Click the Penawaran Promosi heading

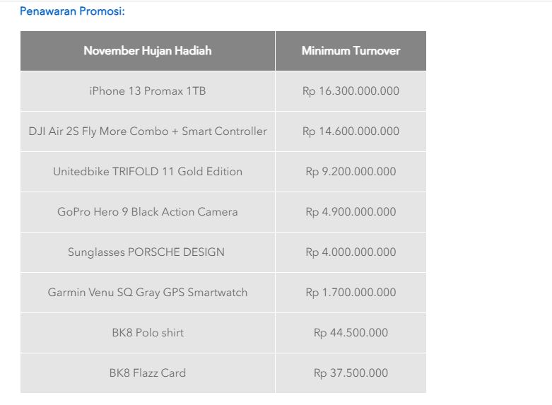72,11
